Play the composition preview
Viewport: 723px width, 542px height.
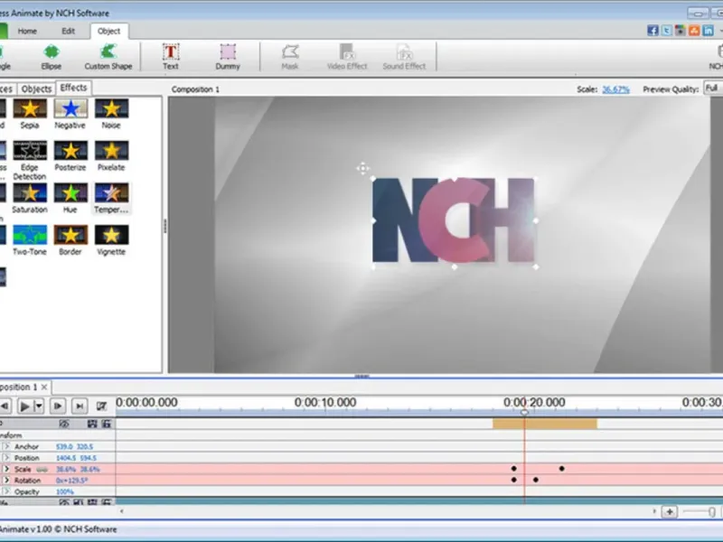[x=25, y=406]
